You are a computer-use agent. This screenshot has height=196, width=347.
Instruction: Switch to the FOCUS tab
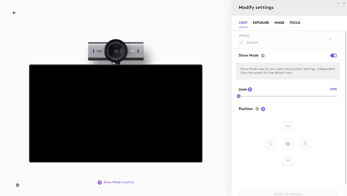tap(295, 23)
